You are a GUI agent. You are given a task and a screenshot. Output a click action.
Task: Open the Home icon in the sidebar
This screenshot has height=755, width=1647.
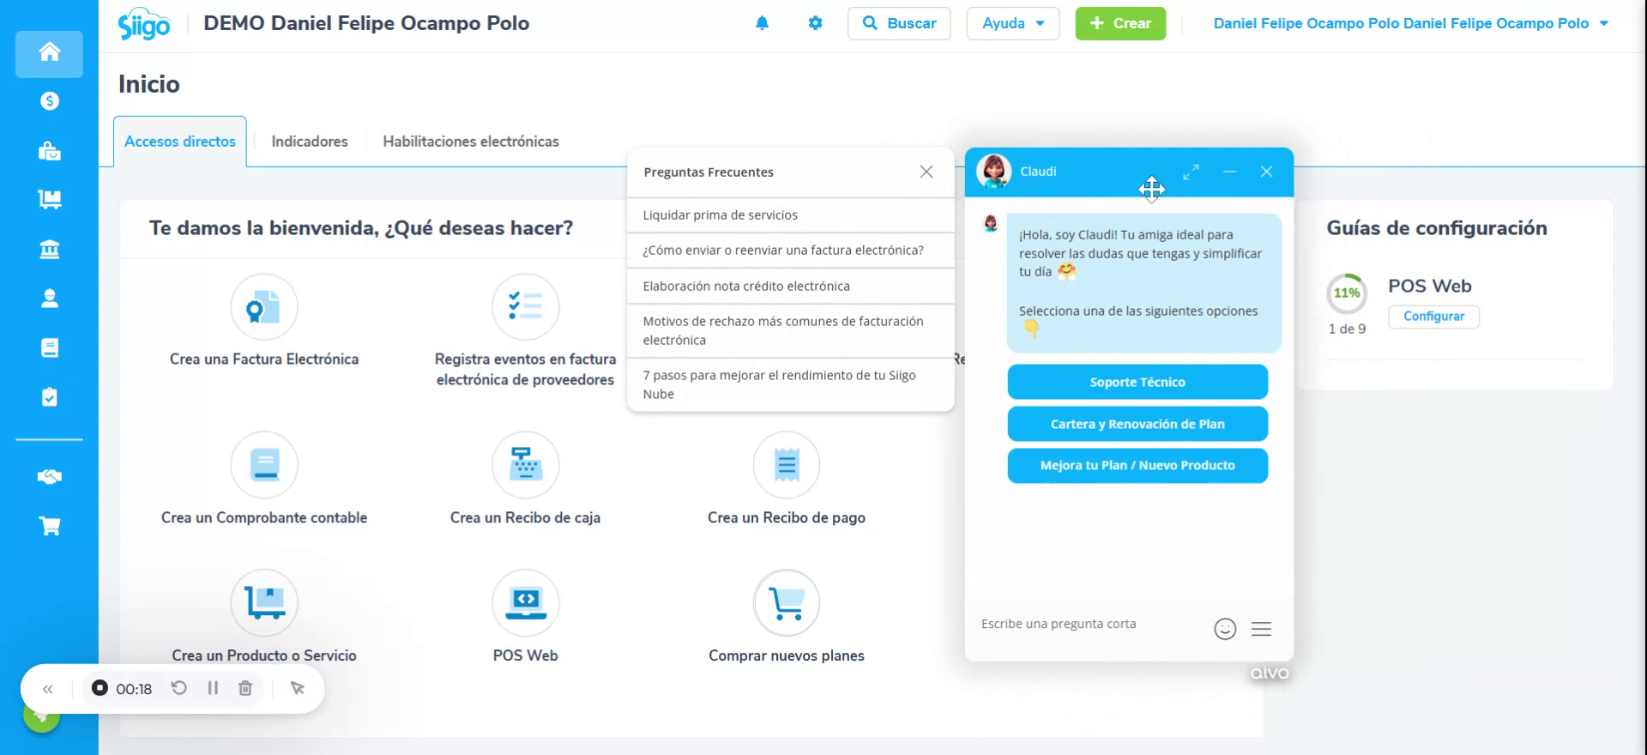(49, 52)
